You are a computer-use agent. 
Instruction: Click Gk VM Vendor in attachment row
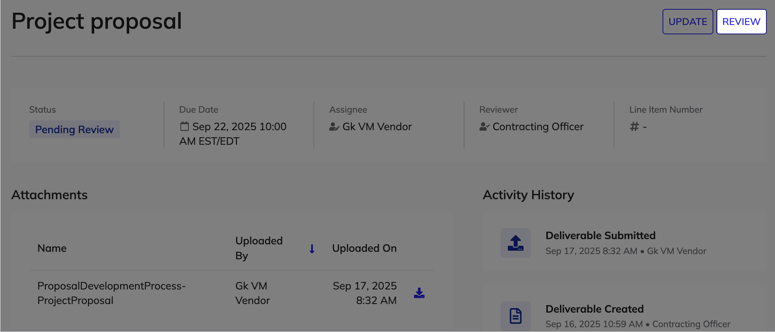point(253,293)
